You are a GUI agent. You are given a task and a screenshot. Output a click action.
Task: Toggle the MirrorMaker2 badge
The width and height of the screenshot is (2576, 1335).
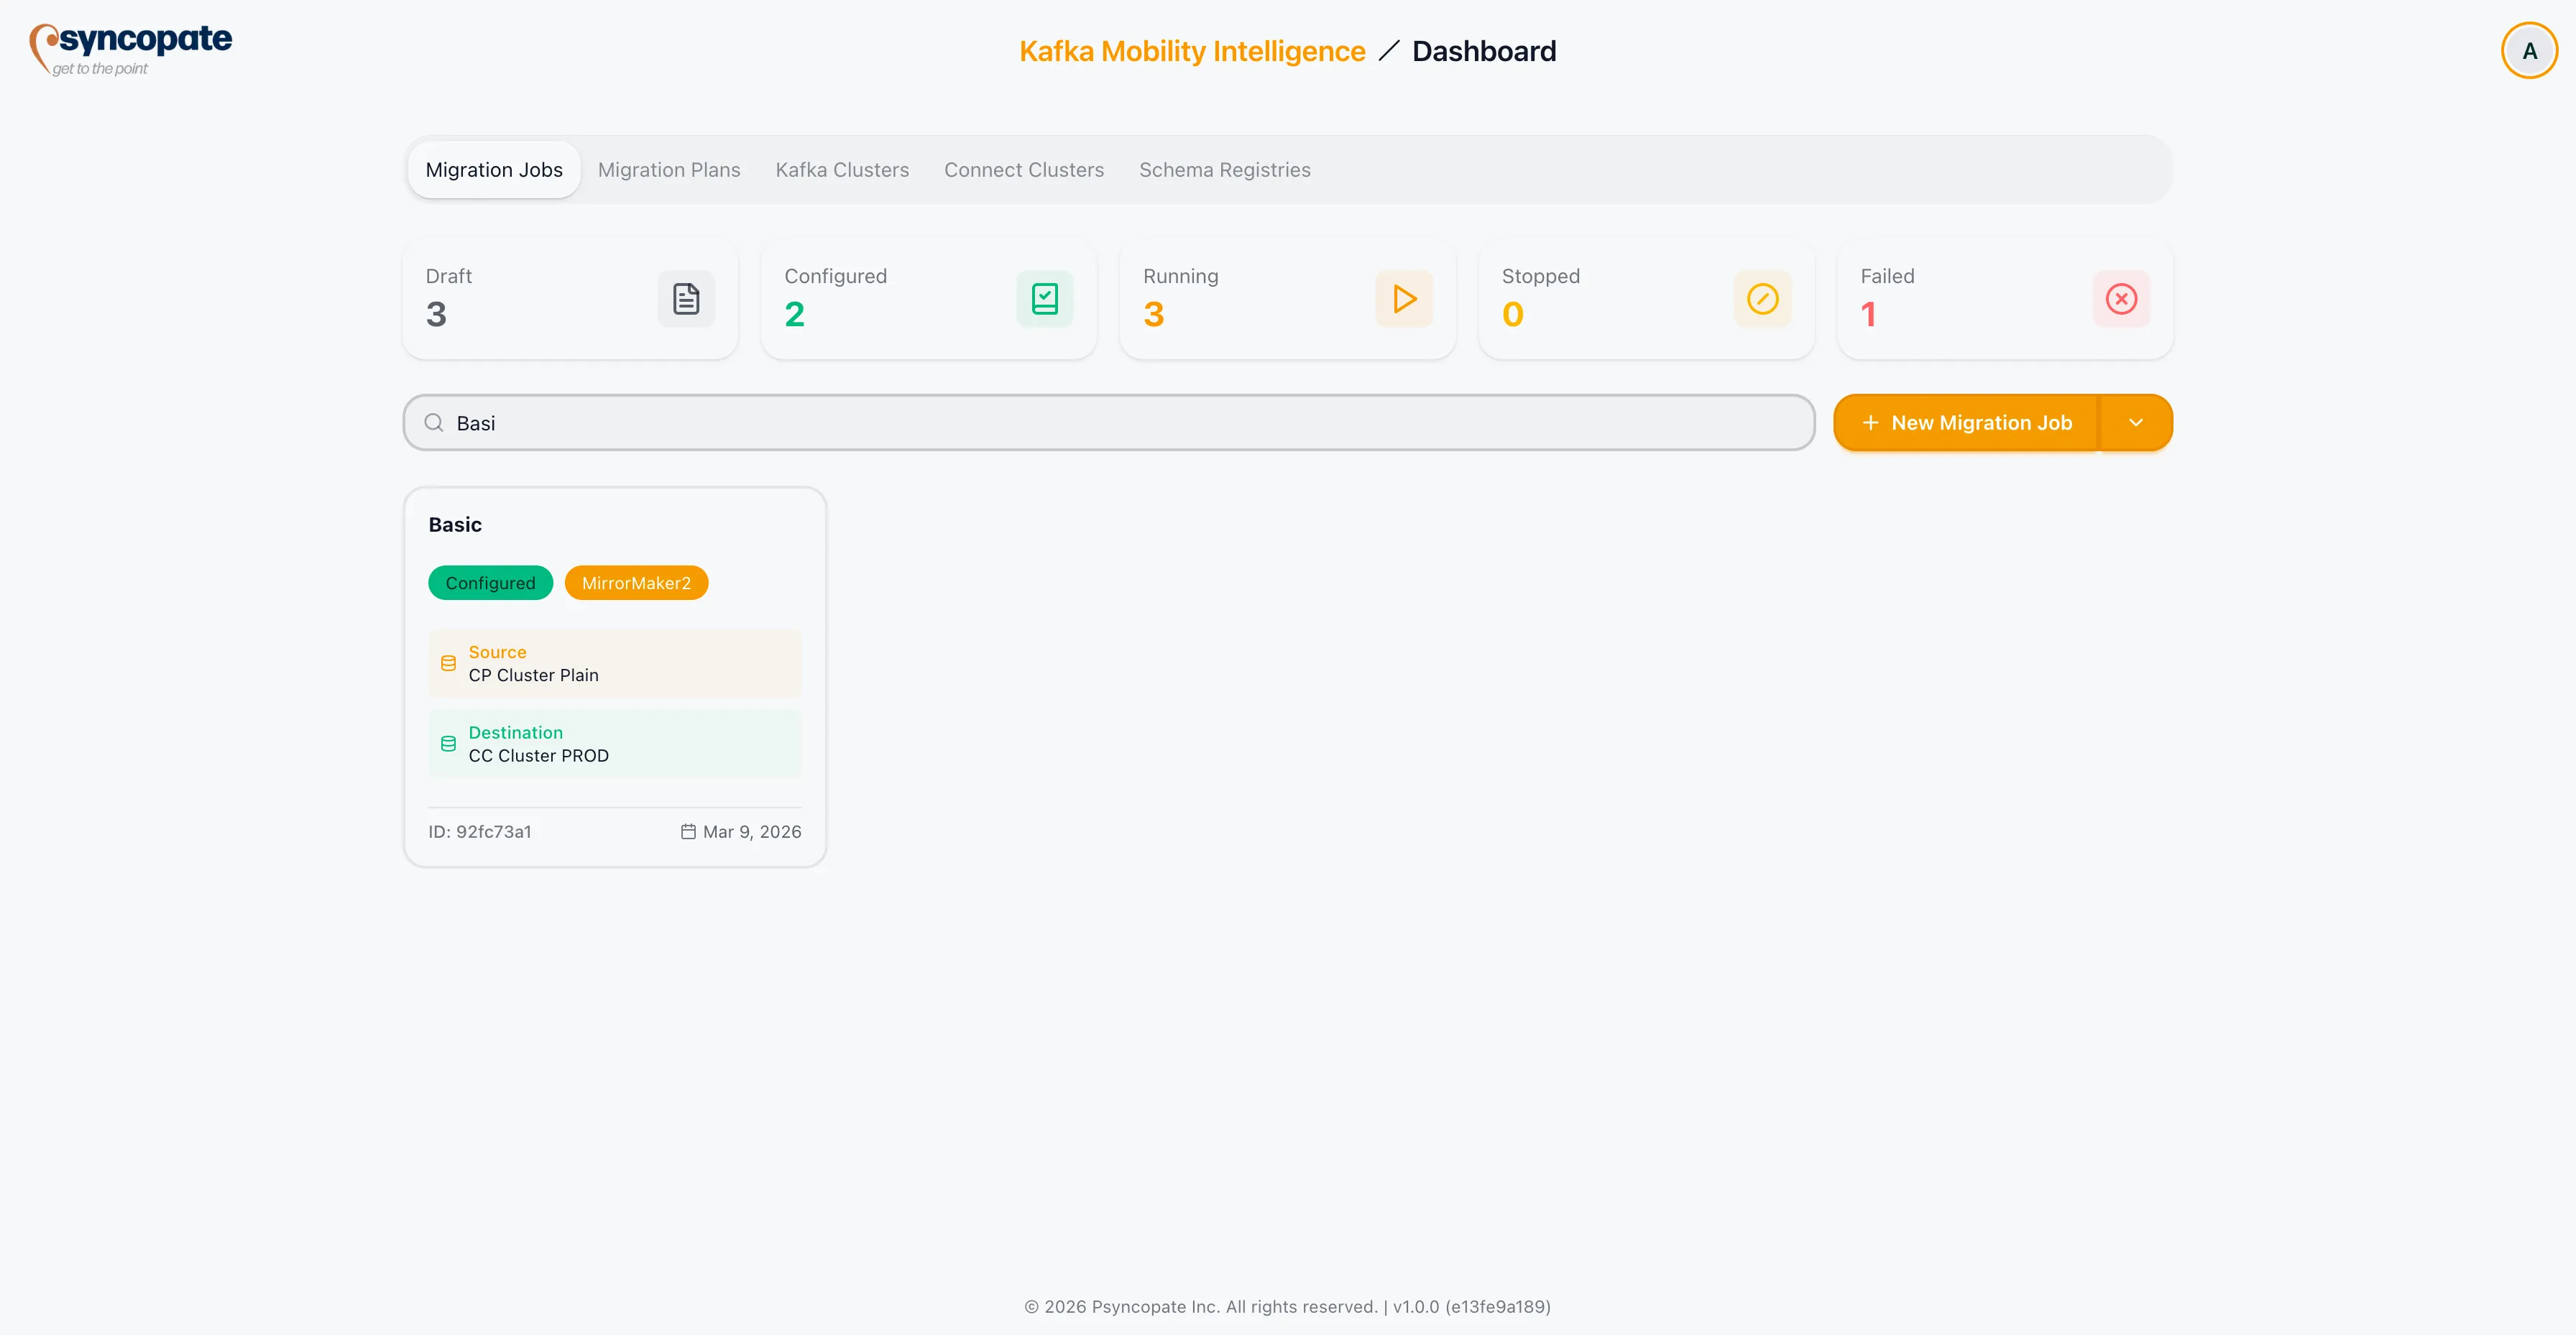pos(636,582)
